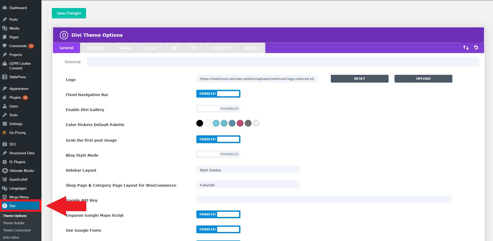This screenshot has width=493, height=241.
Task: Click the Divi logo in the panel header
Action: click(x=64, y=35)
